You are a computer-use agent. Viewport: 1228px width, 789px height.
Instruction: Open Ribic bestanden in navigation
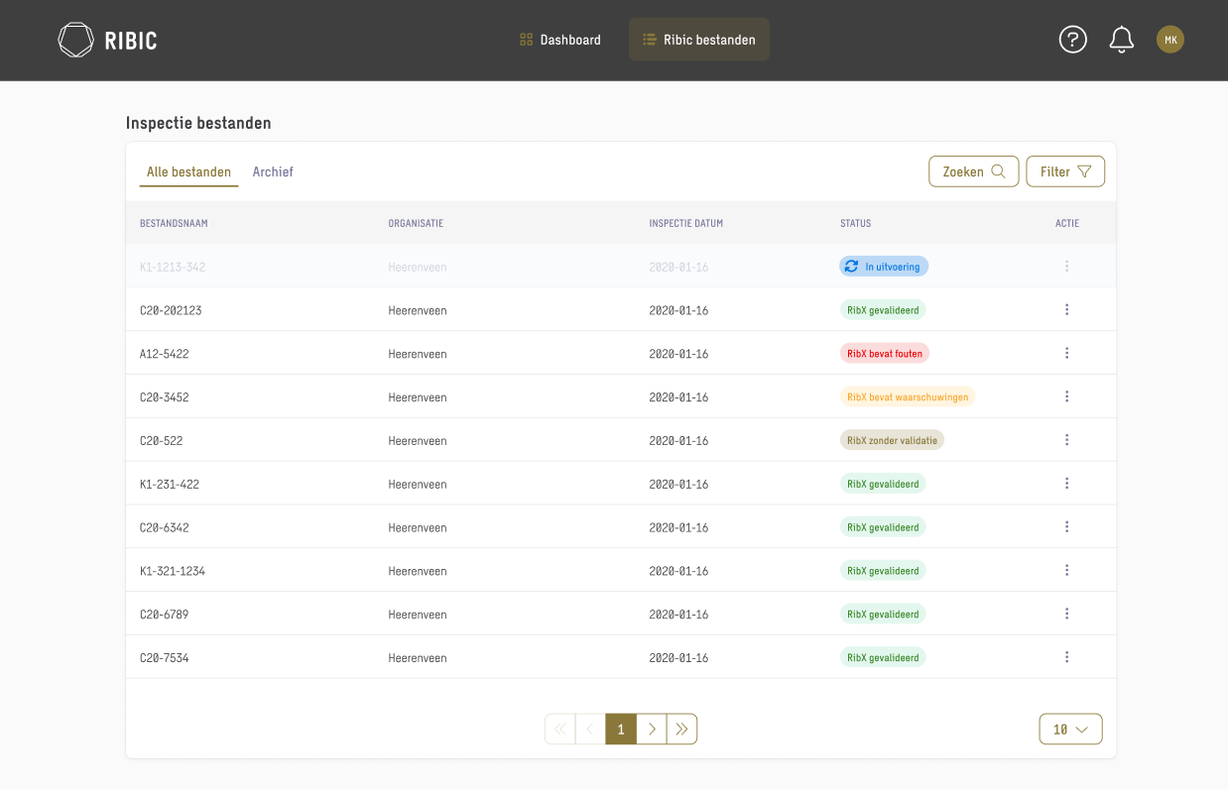coord(699,40)
